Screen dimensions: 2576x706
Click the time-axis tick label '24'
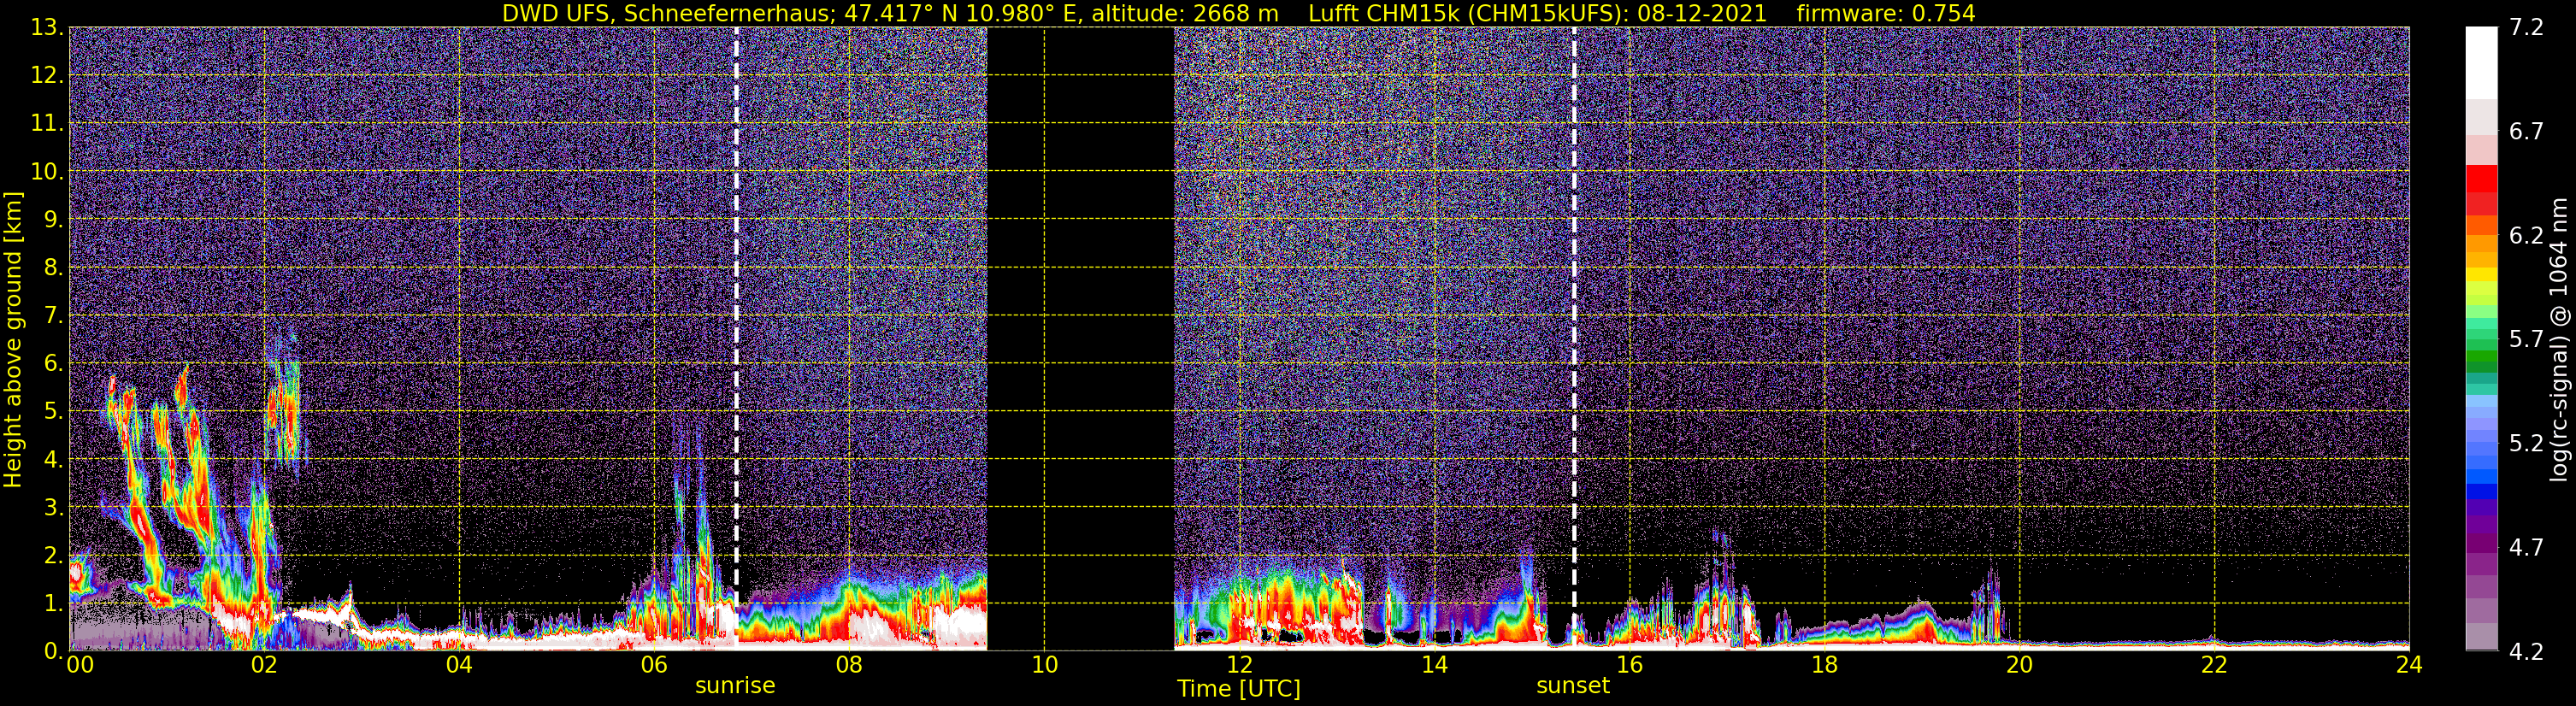[2409, 665]
